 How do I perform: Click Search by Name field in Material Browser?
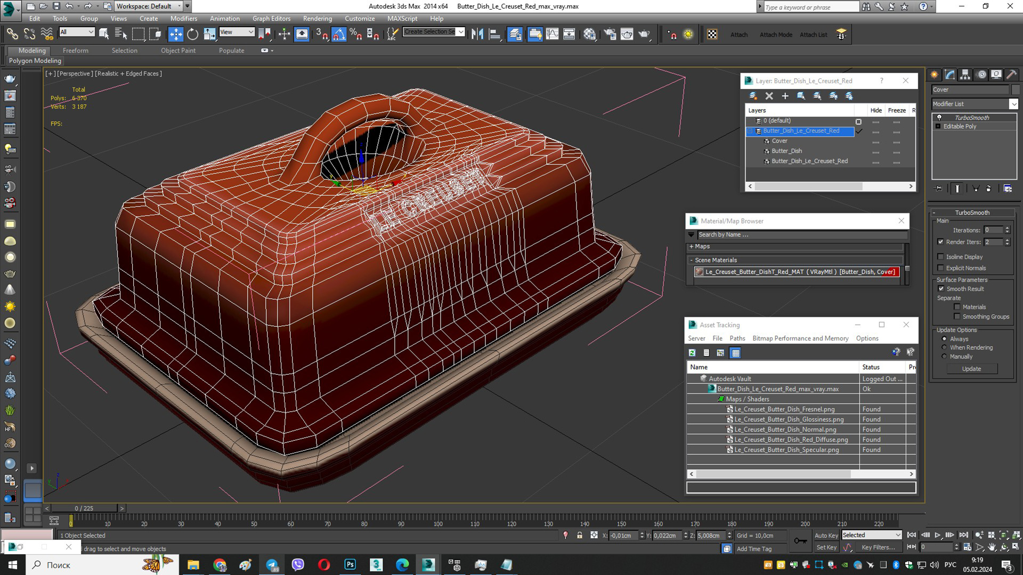click(802, 235)
